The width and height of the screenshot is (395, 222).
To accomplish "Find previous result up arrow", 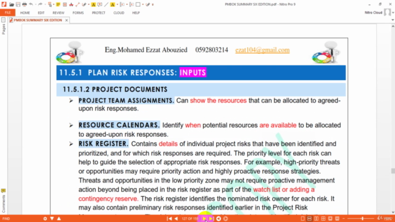I will click(59, 218).
